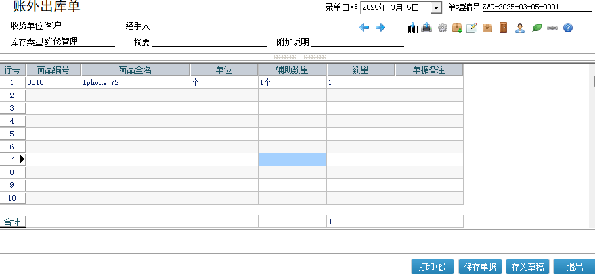Click the vertical scrollbar of the table

click(593, 135)
